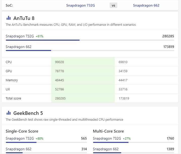Click the +61% AnTuTu difference label
The width and height of the screenshot is (181, 154).
39,36
